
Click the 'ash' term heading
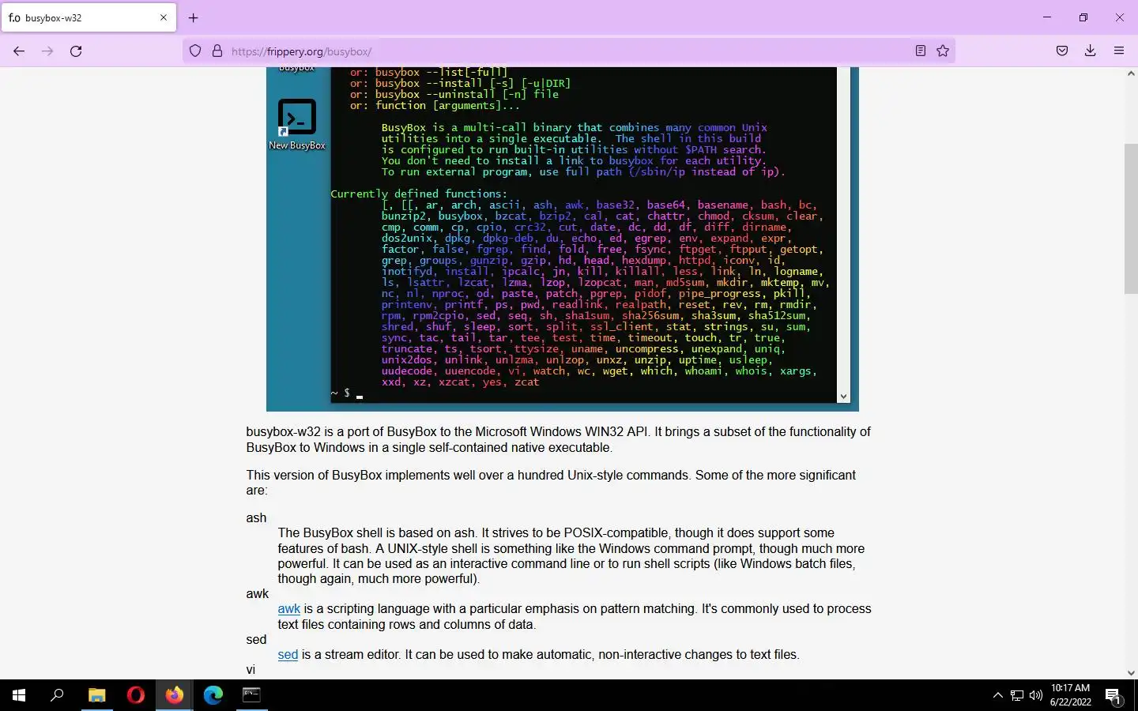[x=256, y=518]
